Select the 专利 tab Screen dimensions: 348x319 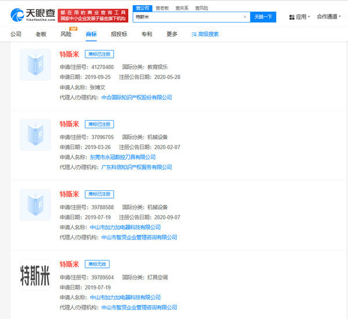pyautogui.click(x=147, y=34)
